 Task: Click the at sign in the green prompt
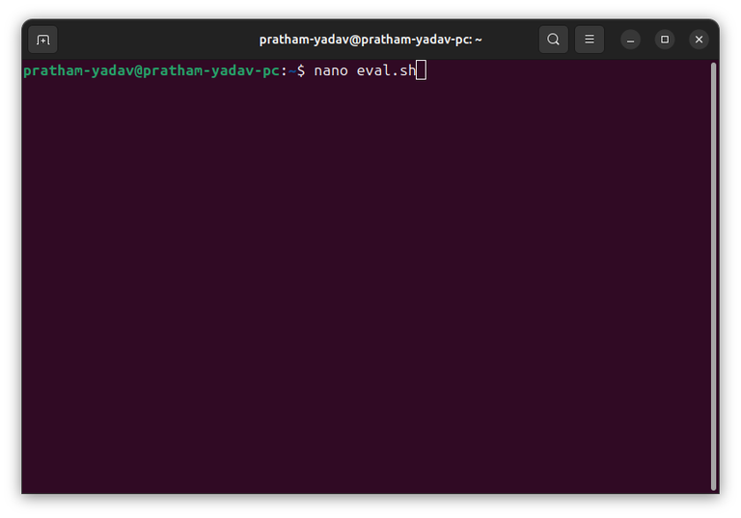tap(138, 70)
